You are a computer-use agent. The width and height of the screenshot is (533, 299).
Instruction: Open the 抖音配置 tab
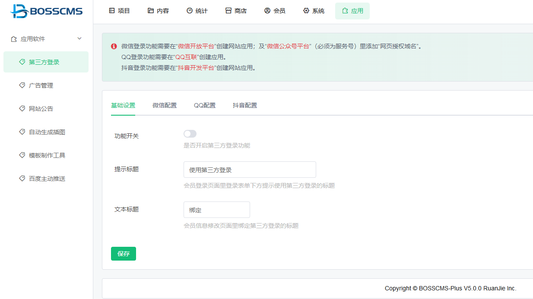tap(245, 105)
